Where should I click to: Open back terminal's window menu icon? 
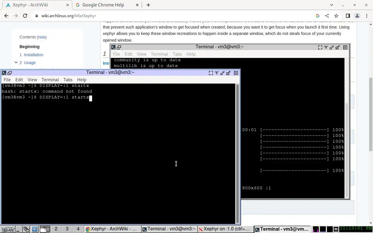coord(113,47)
